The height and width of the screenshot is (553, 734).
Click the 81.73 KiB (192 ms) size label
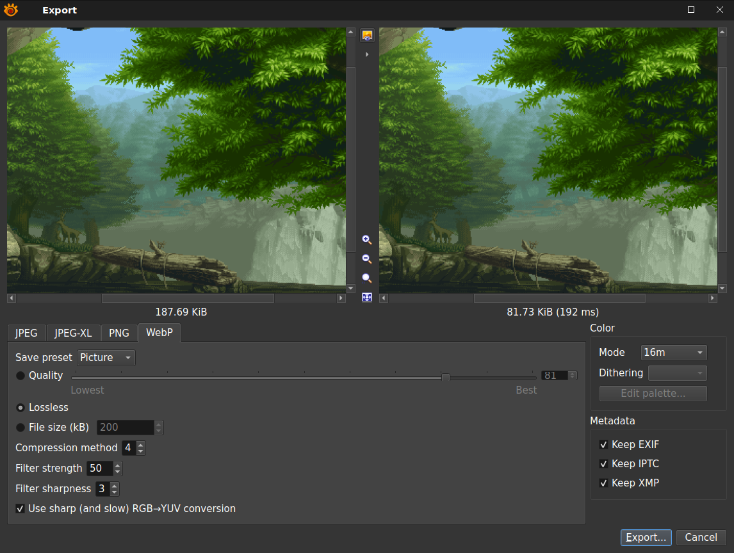coord(553,312)
